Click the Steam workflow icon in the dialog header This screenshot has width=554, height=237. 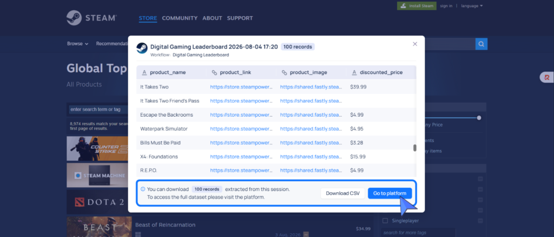(142, 48)
